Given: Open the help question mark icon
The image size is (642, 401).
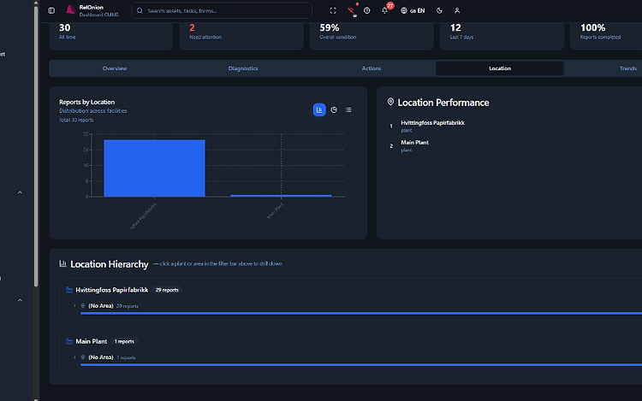Looking at the screenshot, I should pos(367,10).
